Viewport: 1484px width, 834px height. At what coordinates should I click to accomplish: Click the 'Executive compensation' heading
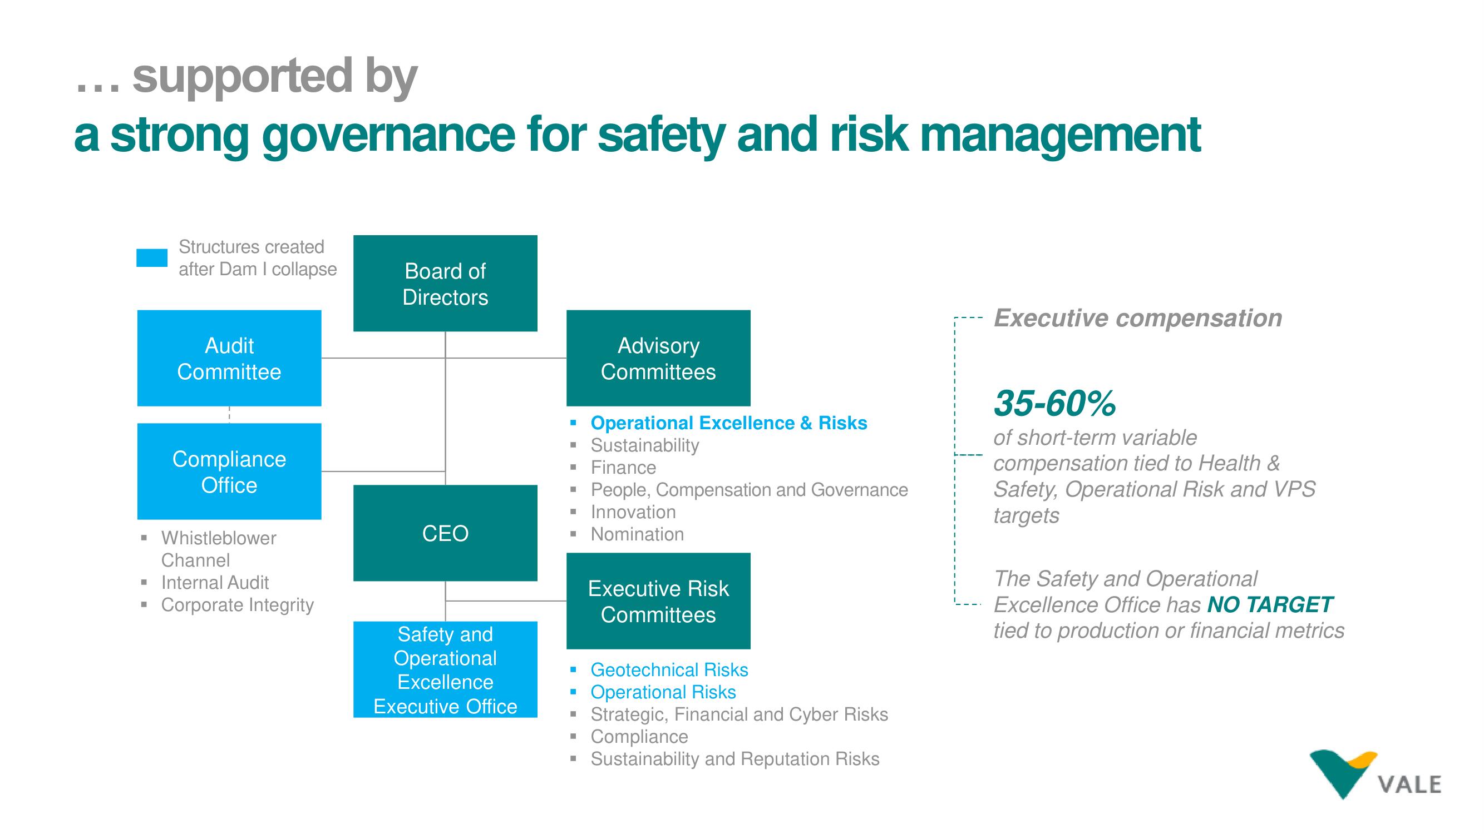click(x=1138, y=318)
